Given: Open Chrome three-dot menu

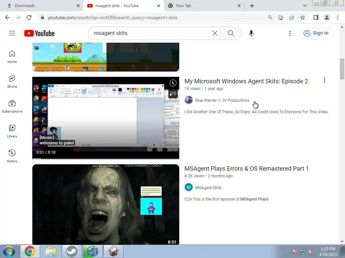Looking at the screenshot, I should (x=338, y=17).
